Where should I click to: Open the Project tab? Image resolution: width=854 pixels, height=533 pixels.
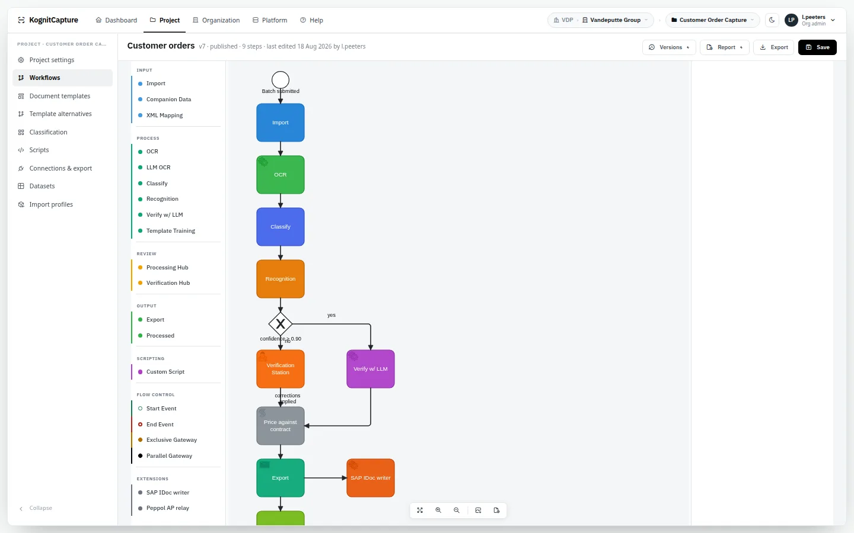tap(165, 20)
